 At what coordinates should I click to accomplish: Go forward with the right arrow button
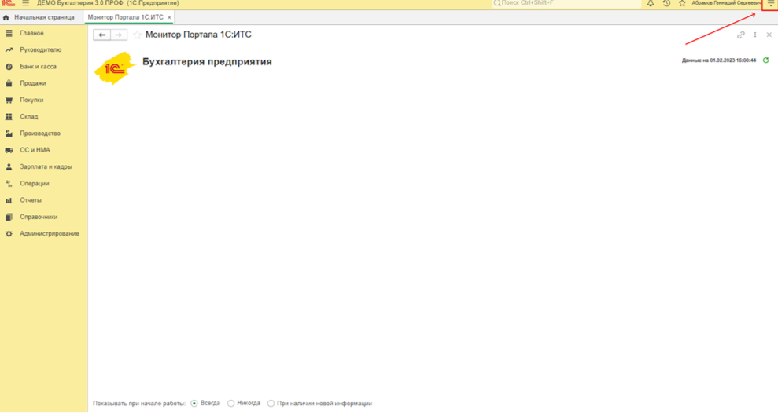coord(119,35)
